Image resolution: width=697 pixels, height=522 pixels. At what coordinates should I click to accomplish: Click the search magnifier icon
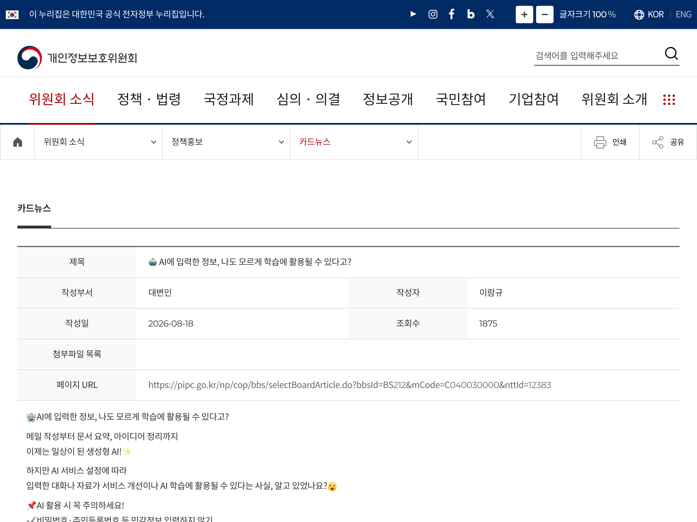(671, 53)
